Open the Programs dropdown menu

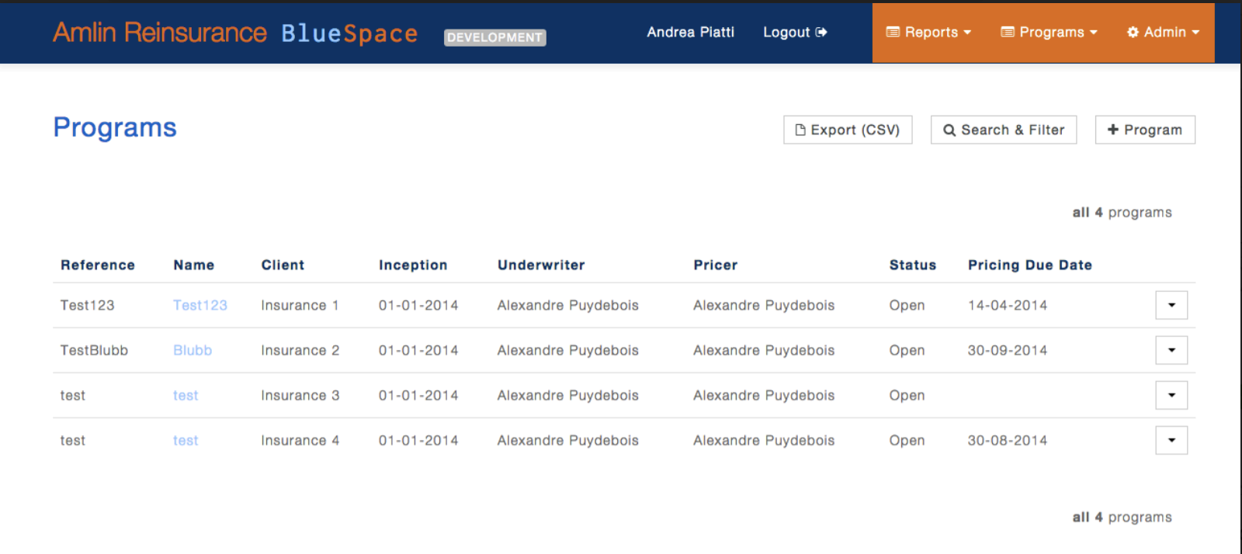coord(1049,33)
